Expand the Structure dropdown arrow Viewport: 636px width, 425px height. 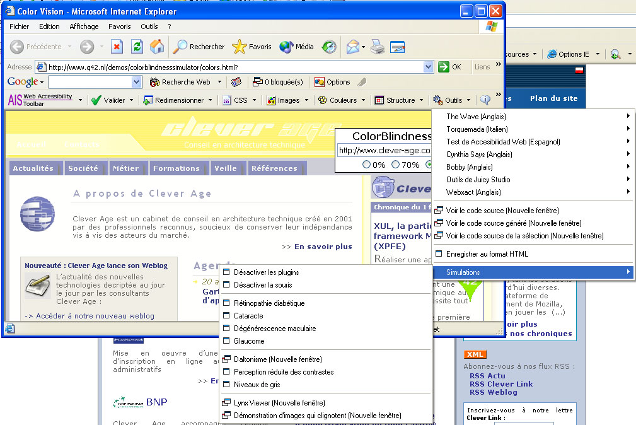[422, 100]
